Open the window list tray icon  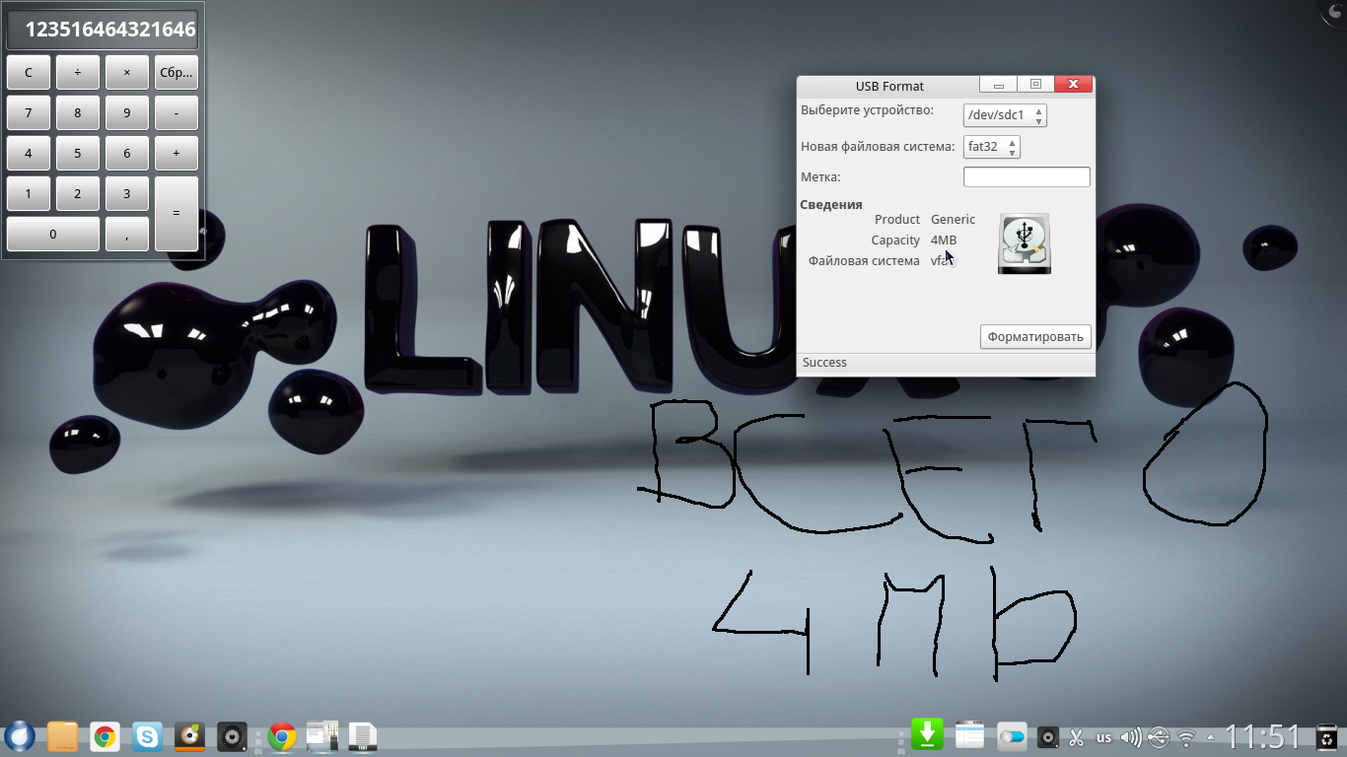[x=970, y=735]
